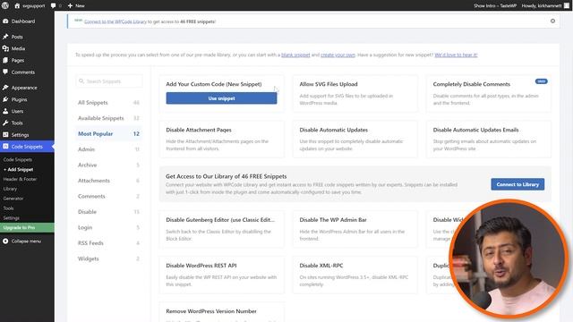Follow the create your own link
This screenshot has width=573, height=322.
click(338, 55)
